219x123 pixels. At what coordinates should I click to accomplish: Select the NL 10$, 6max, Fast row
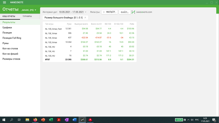[x=89, y=29]
